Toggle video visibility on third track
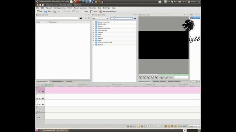236x132 pixels. click(43, 104)
